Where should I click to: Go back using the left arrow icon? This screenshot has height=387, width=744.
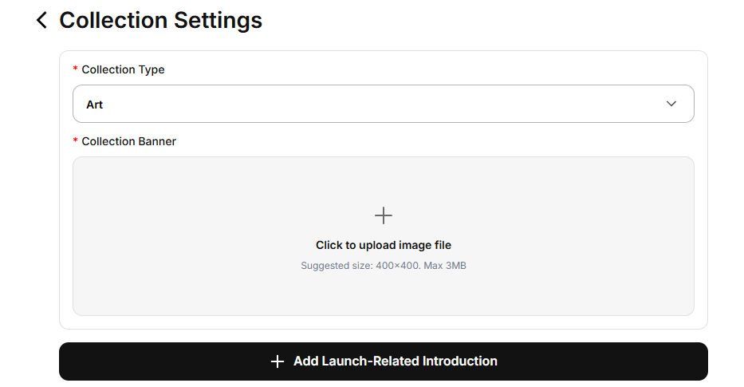click(x=41, y=21)
